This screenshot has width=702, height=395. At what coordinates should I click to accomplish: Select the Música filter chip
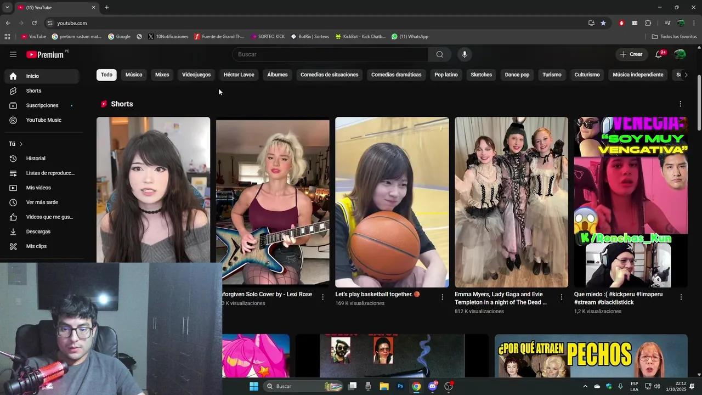133,75
